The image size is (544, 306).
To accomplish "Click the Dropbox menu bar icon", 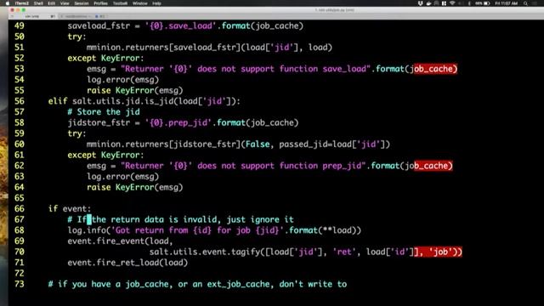I will (x=421, y=3).
